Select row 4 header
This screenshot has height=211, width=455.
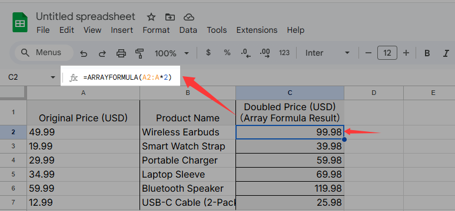pos(13,161)
